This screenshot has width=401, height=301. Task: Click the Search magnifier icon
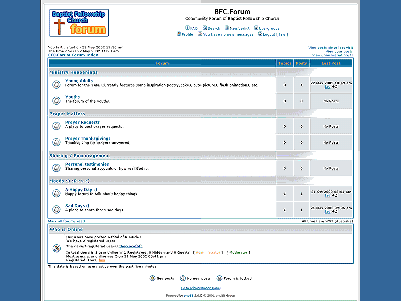click(205, 28)
